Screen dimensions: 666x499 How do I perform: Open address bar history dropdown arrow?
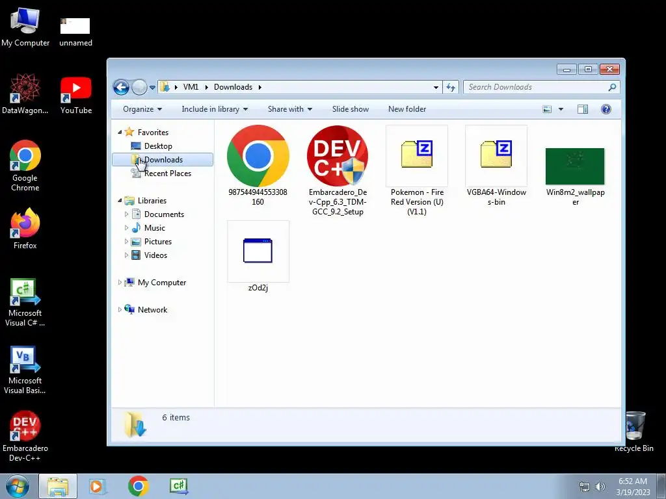click(x=436, y=88)
